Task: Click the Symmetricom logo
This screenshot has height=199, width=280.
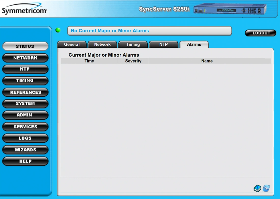Action: pyautogui.click(x=24, y=9)
